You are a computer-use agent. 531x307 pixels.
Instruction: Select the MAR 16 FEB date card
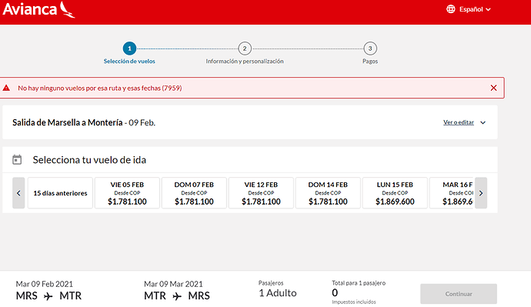point(452,193)
